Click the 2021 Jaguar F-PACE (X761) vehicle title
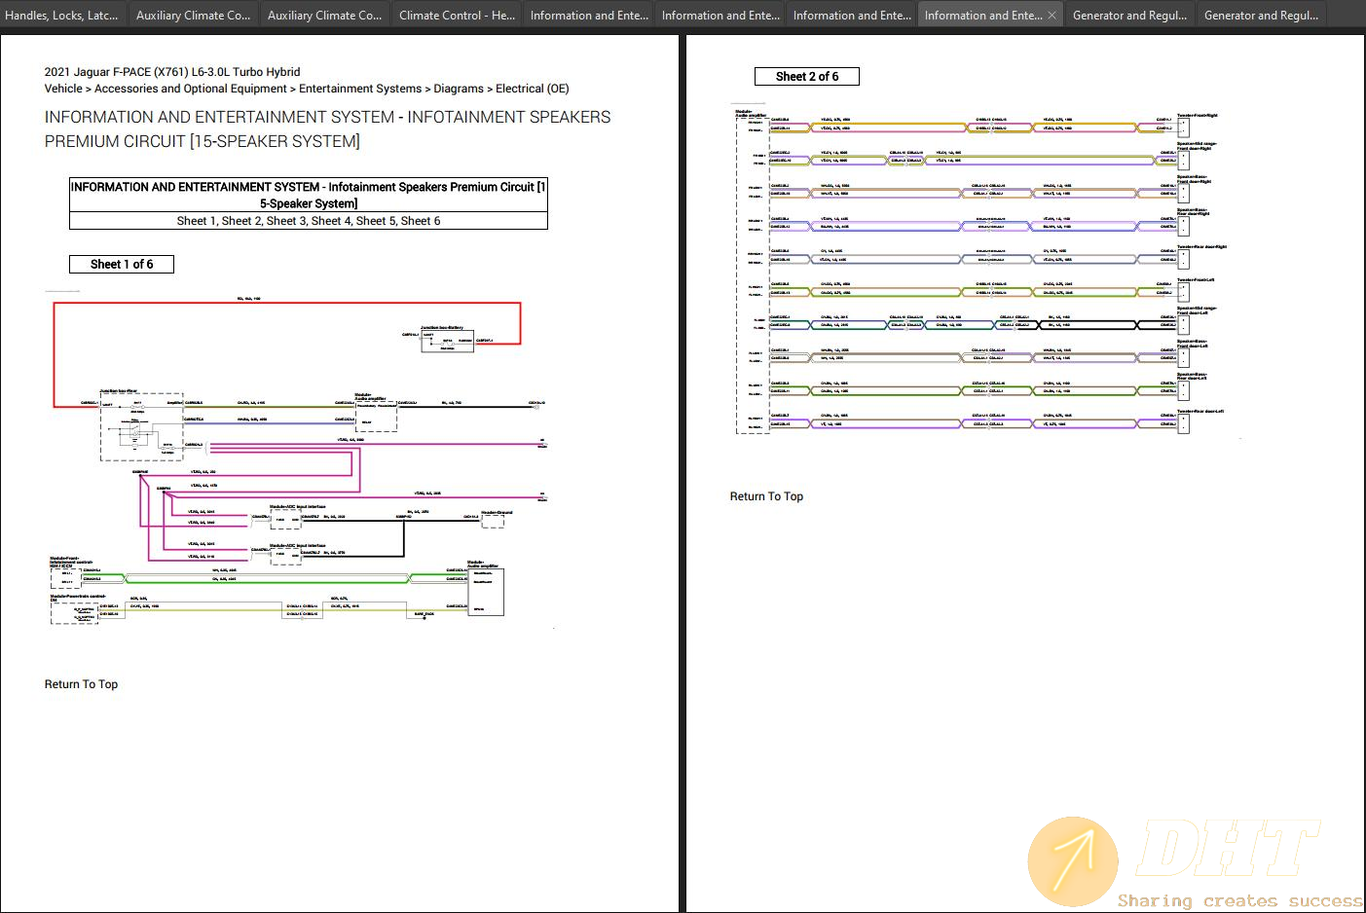 pos(172,72)
